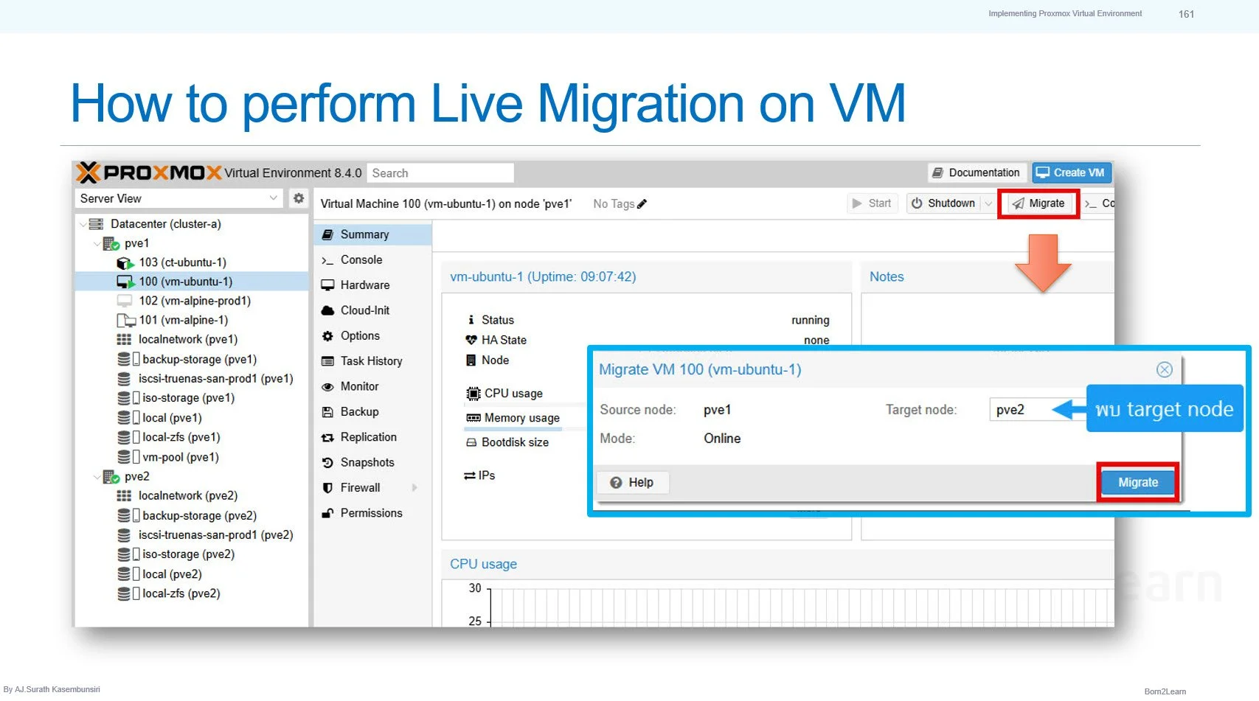Select the Datacenter (cluster-a) node
1259x701 pixels.
point(165,224)
